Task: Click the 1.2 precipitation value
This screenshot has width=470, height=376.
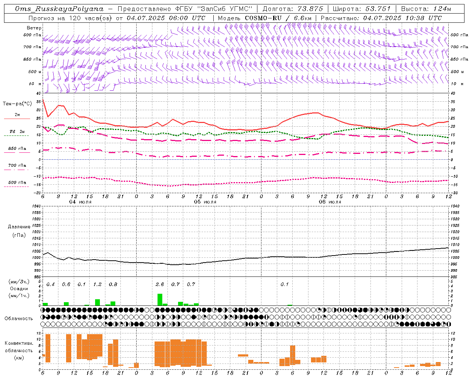Action: (x=97, y=285)
